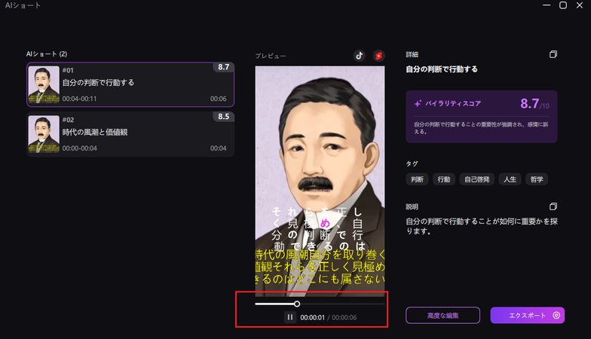Click the TikTok platform icon
The width and height of the screenshot is (591, 339).
(360, 56)
